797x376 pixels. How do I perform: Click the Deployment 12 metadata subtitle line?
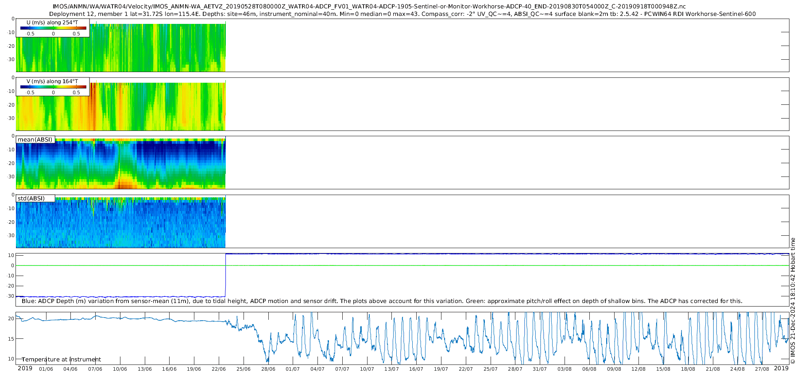tap(402, 14)
